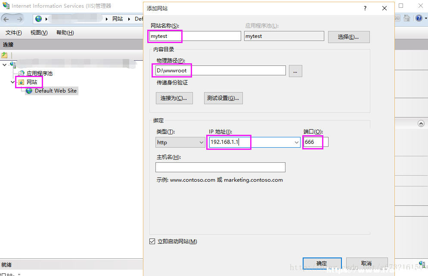The height and width of the screenshot is (276, 428).
Task: Click the IIS Manager app icon in title bar
Action: point(6,6)
